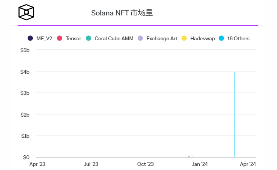
Task: Click the Jan '24 x-axis label
Action: [x=200, y=164]
